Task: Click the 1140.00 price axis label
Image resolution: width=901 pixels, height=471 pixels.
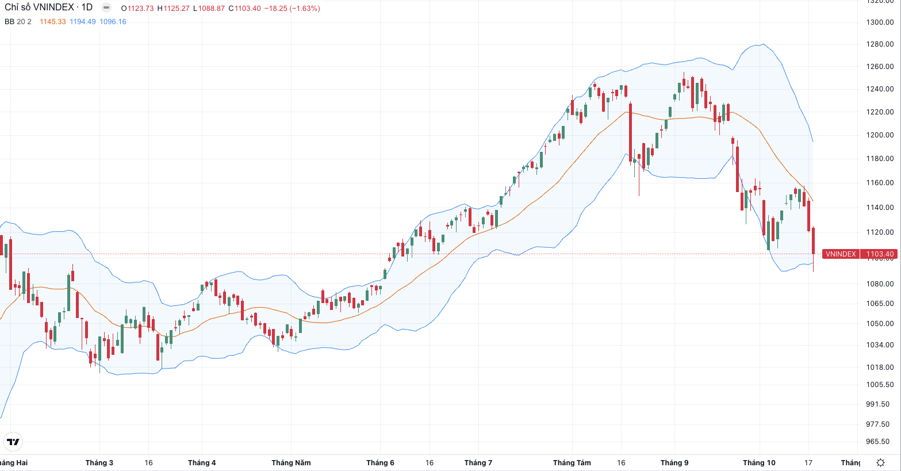Action: [880, 208]
